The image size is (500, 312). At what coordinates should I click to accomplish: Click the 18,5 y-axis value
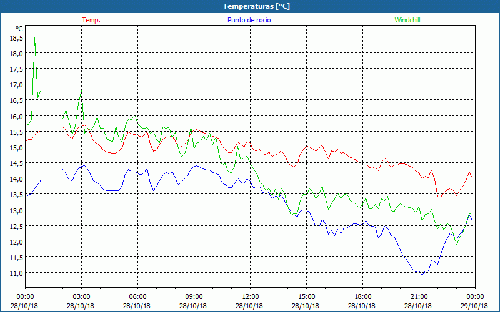[x=17, y=38]
